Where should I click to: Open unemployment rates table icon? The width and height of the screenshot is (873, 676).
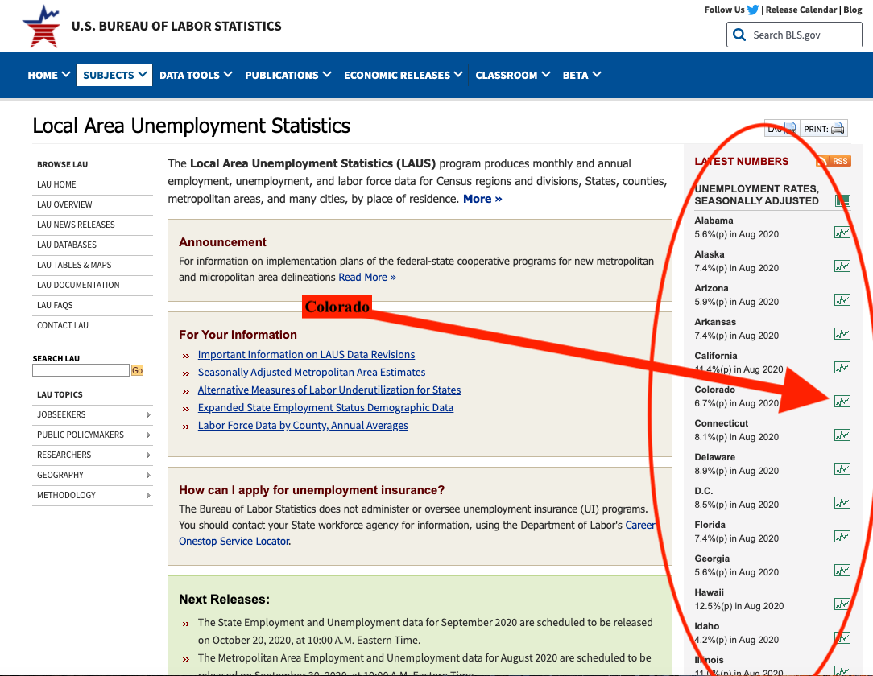click(x=842, y=200)
